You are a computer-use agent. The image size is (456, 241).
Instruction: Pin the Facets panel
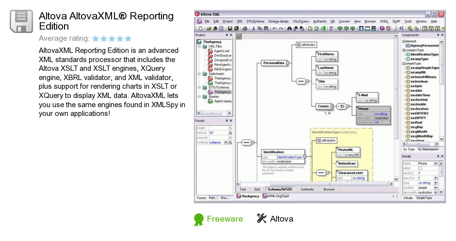(x=227, y=121)
